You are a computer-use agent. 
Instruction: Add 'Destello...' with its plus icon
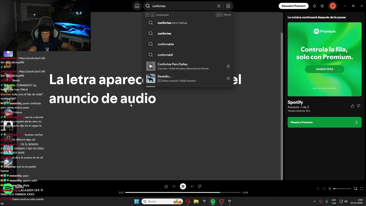(228, 78)
